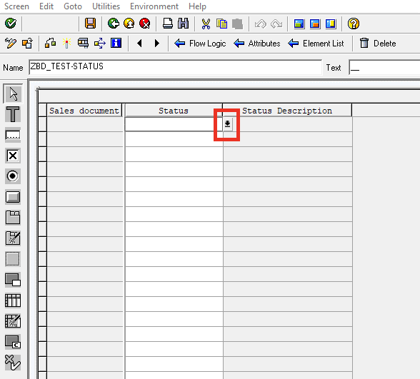Click the red Cancel icon
Screen dimensions: 420x379
click(145, 24)
